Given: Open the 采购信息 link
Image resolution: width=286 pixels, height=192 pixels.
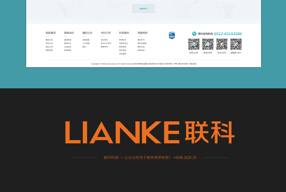Looking at the screenshot, I should click(x=86, y=40).
